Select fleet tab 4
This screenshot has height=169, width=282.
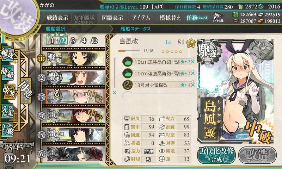84,41
